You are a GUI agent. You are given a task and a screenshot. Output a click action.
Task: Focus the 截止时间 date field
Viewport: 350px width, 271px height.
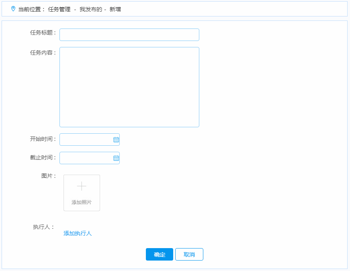tap(86, 158)
